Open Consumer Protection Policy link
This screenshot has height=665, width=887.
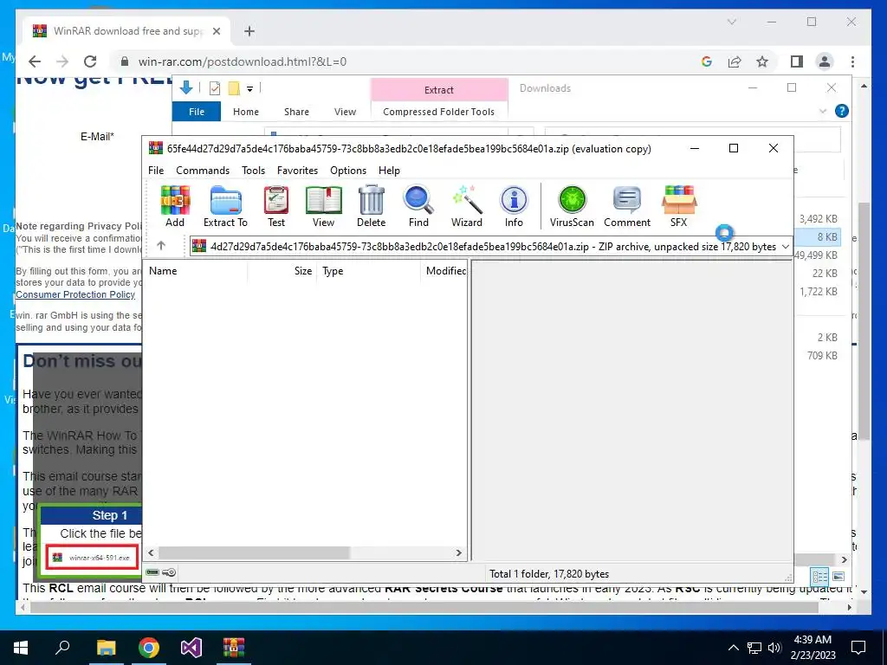coord(75,294)
